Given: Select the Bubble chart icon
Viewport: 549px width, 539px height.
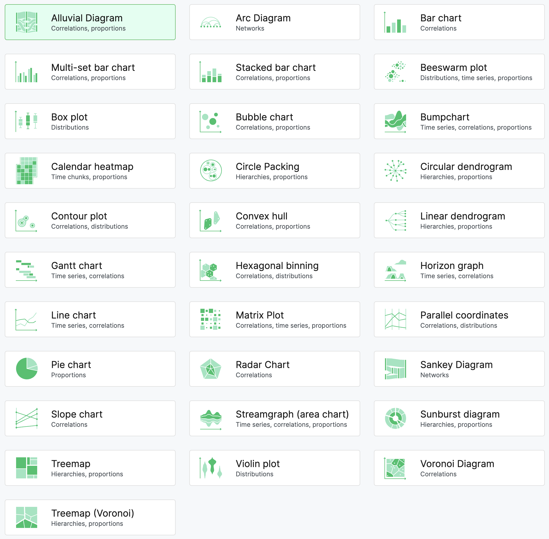Looking at the screenshot, I should click(x=210, y=121).
